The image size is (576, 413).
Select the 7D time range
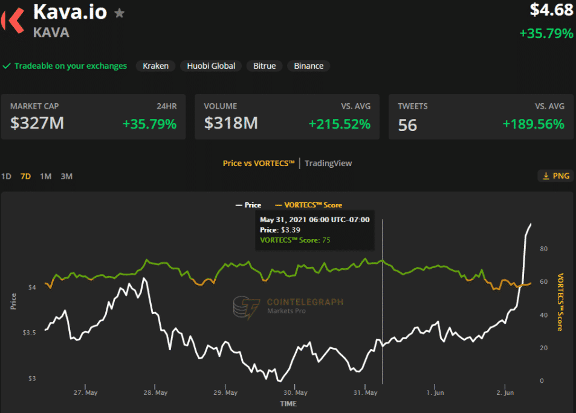point(25,176)
